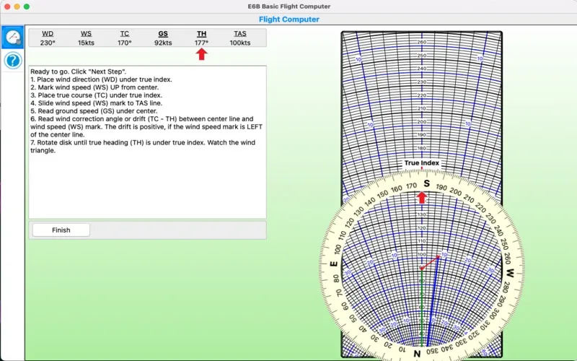Click the N mark on the compass disk
This screenshot has height=361, width=577.
(417, 353)
